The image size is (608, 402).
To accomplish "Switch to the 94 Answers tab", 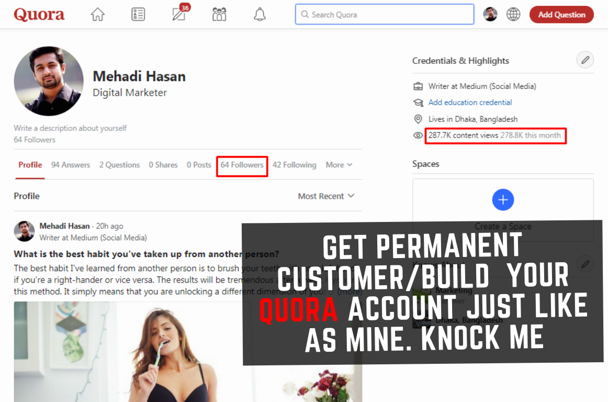I will tap(71, 165).
